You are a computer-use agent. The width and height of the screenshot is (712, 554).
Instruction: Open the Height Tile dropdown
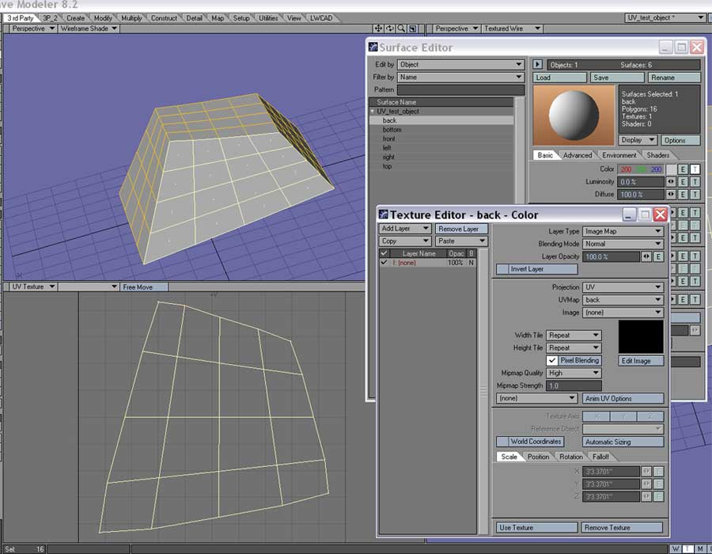click(574, 348)
